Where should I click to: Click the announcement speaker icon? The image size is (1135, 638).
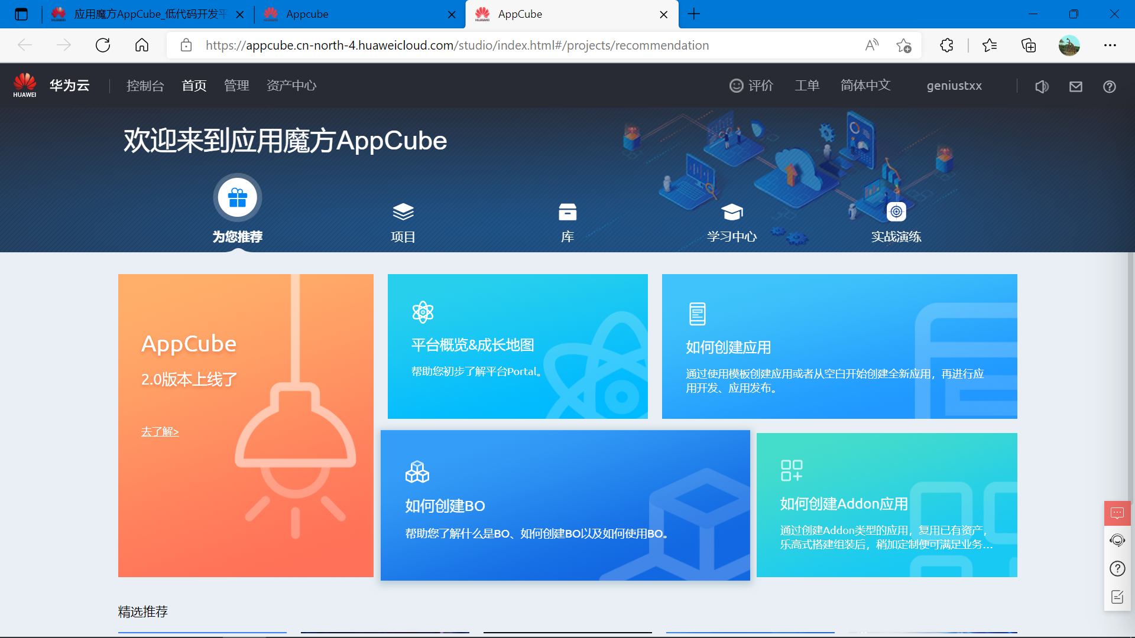(x=1042, y=86)
